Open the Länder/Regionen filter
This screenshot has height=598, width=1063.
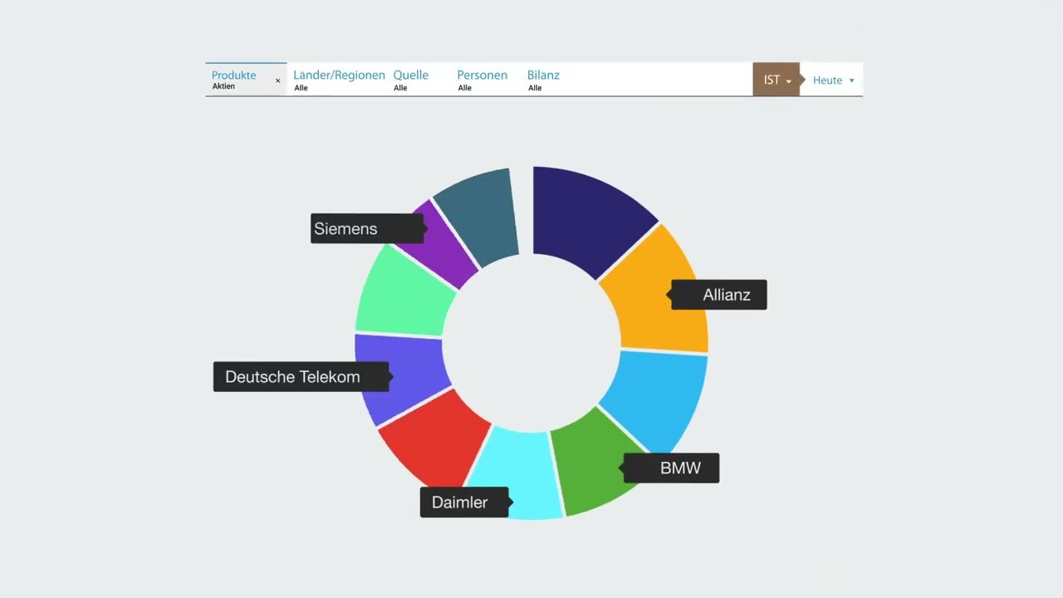point(339,80)
